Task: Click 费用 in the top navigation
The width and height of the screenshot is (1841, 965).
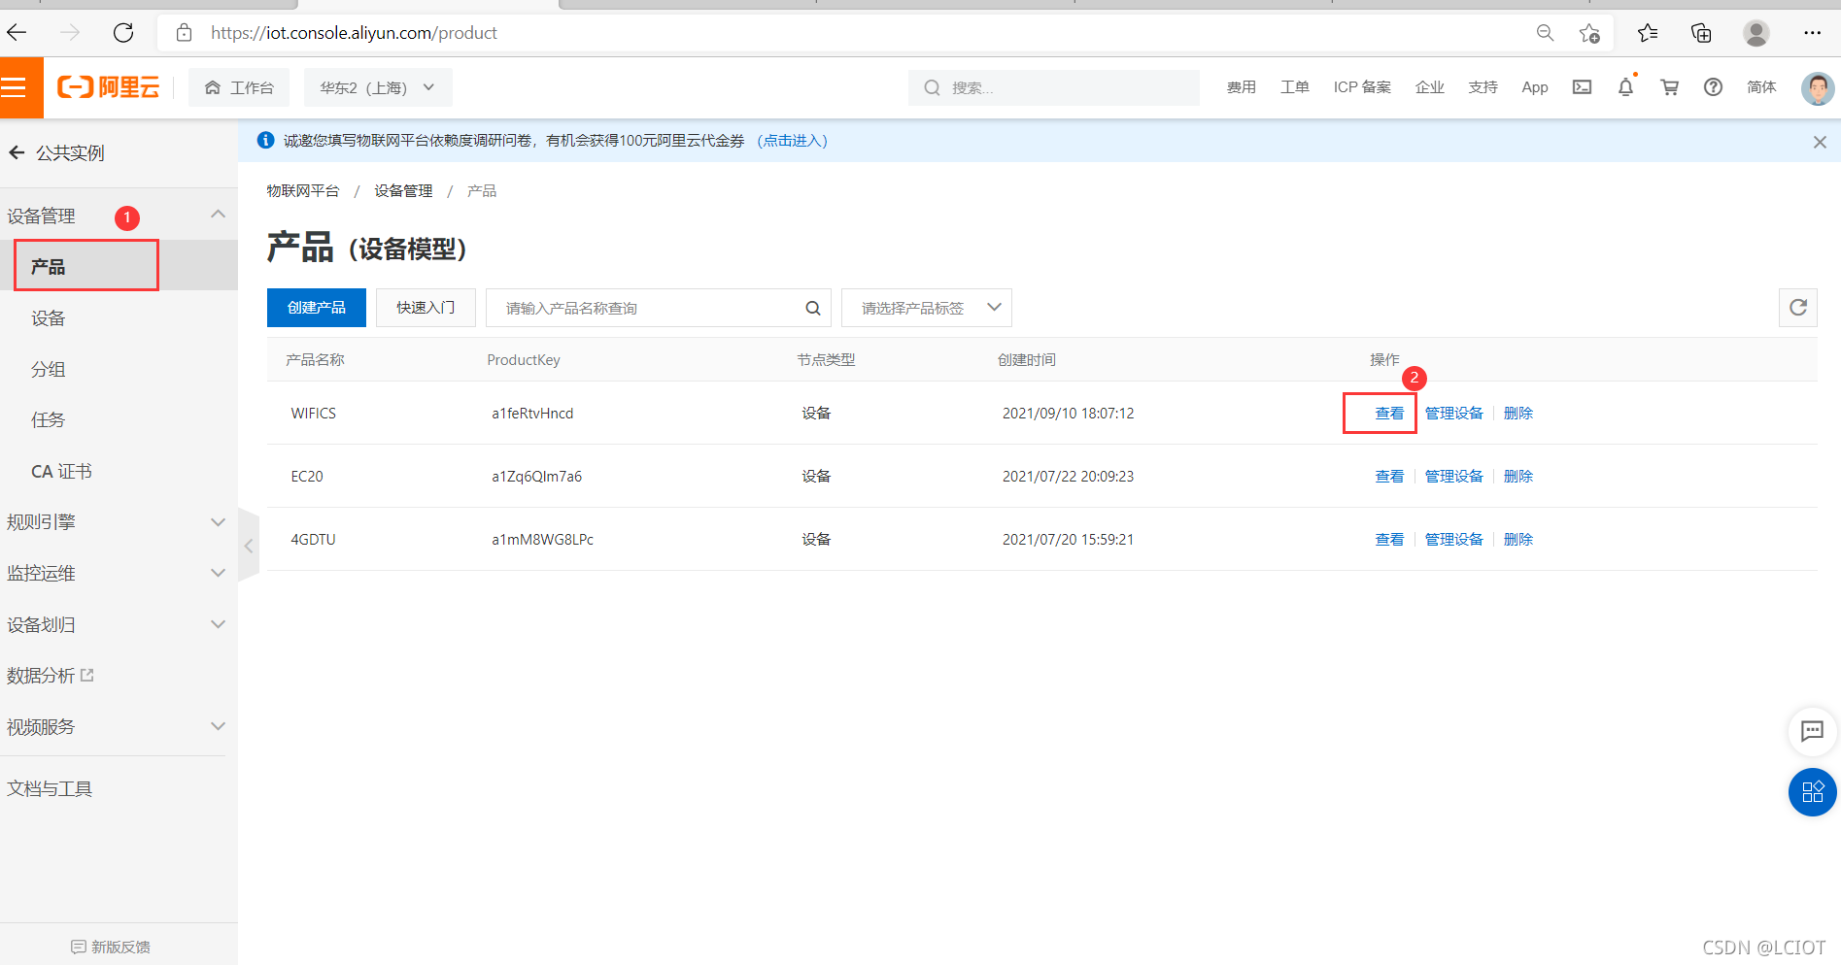Action: (x=1241, y=87)
